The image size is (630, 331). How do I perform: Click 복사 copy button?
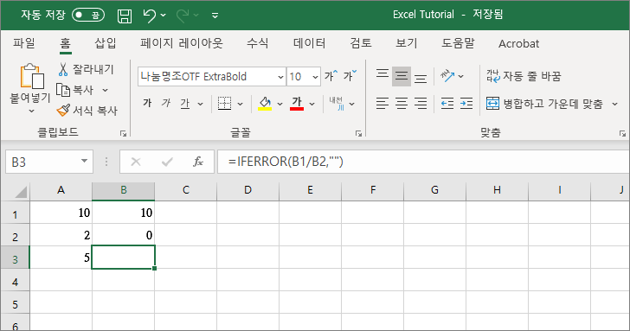pos(74,90)
